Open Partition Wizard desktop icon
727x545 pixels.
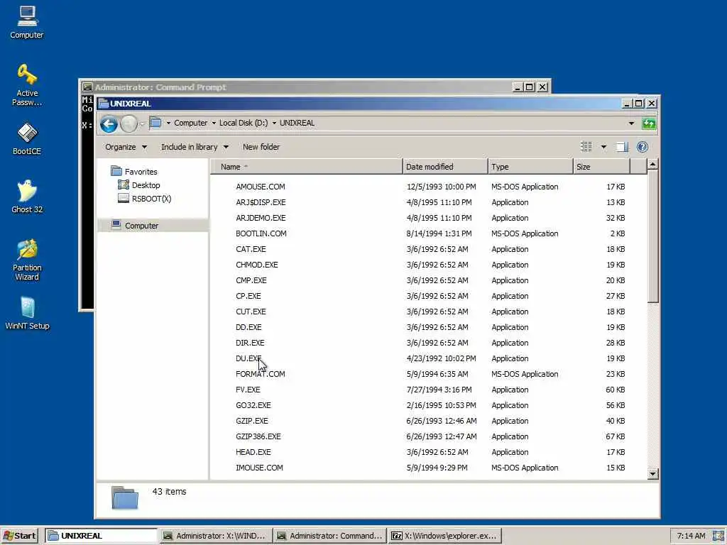click(x=27, y=260)
